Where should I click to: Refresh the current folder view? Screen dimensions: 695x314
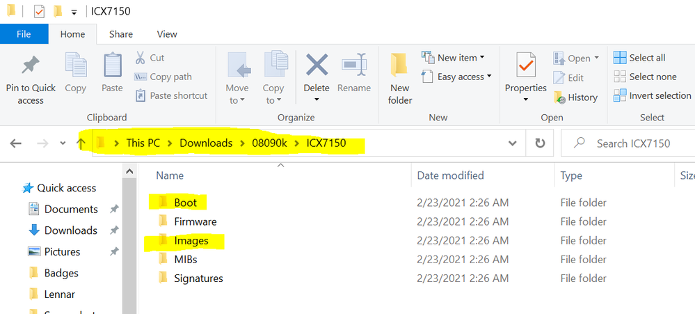[539, 143]
